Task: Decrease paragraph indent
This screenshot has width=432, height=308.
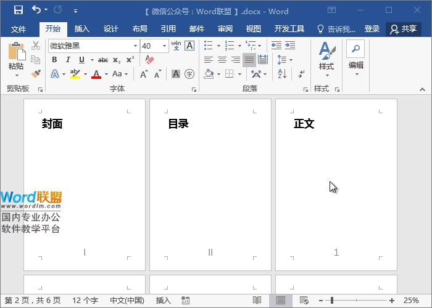Action: 276,46
